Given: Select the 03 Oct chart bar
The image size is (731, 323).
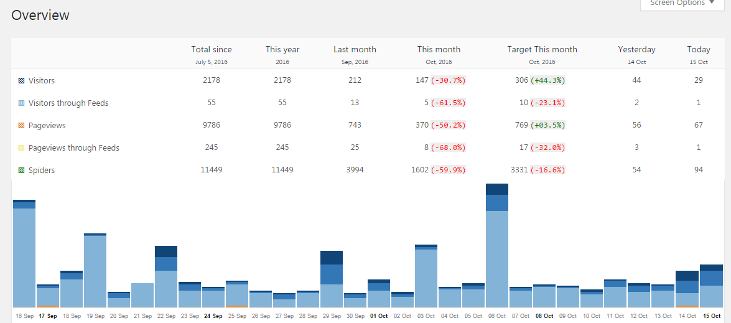Looking at the screenshot, I should pyautogui.click(x=426, y=276).
